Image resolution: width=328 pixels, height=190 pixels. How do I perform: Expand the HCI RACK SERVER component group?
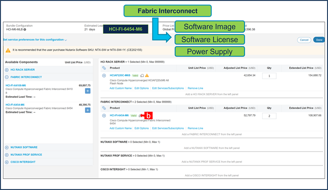(x=7, y=70)
